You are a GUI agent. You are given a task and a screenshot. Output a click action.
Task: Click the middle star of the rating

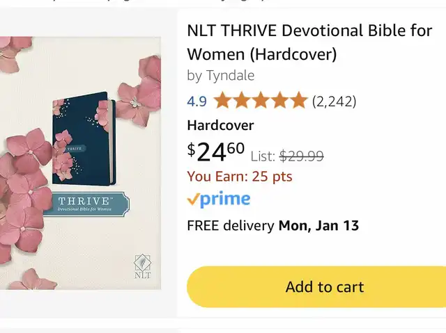click(261, 101)
